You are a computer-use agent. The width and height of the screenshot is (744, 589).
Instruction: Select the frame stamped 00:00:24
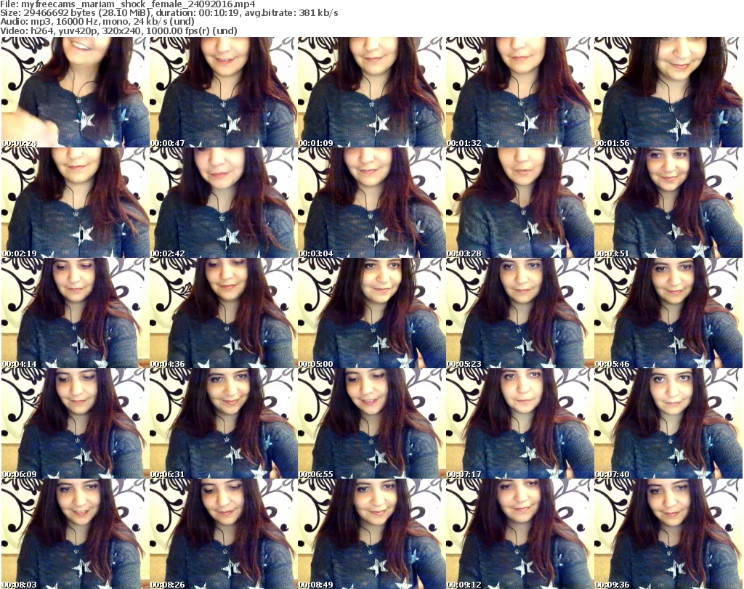coord(76,92)
